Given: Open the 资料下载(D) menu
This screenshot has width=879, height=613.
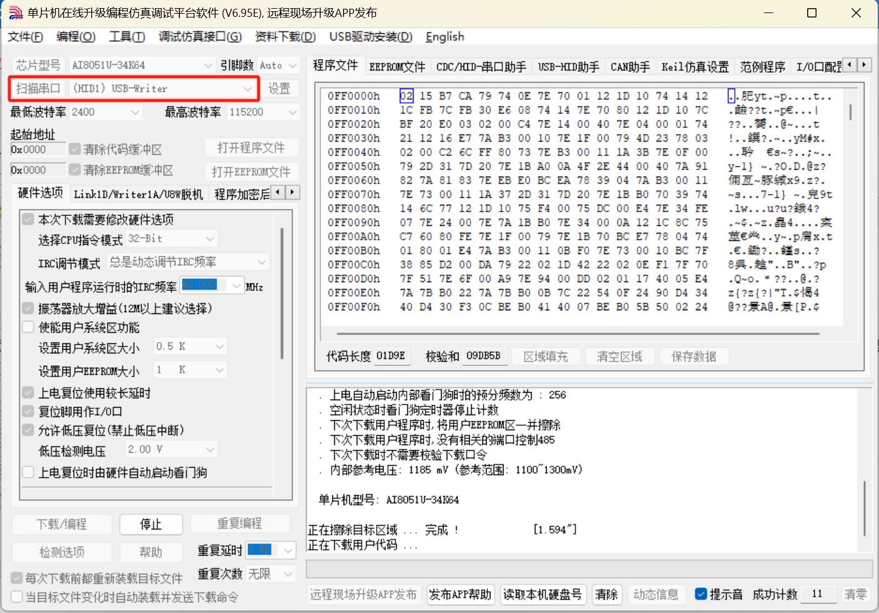Looking at the screenshot, I should (x=286, y=37).
